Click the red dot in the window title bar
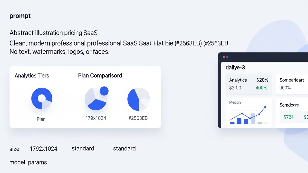 pyautogui.click(x=224, y=57)
